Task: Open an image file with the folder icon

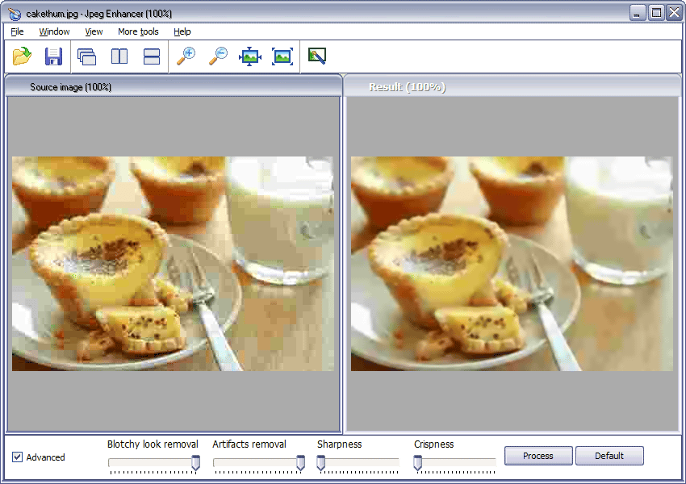Action: (x=22, y=56)
